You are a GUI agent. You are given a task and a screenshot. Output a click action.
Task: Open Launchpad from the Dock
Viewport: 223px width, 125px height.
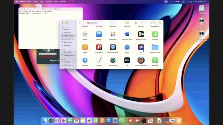57,121
